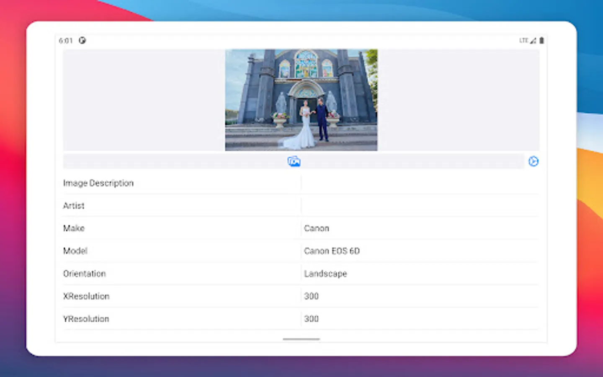Tap the bottom navigation handle bar

coord(301,339)
